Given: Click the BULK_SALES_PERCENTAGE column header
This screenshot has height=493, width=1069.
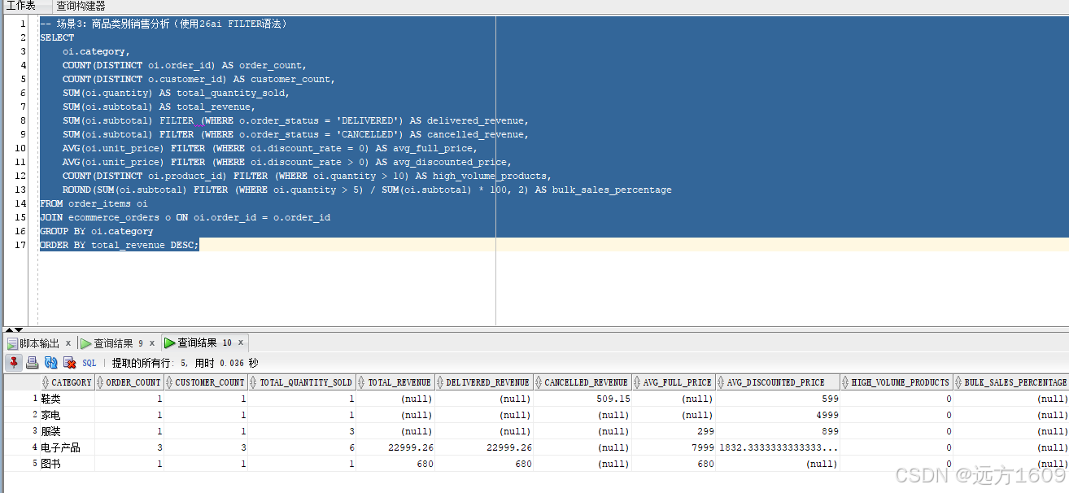Looking at the screenshot, I should [1011, 382].
